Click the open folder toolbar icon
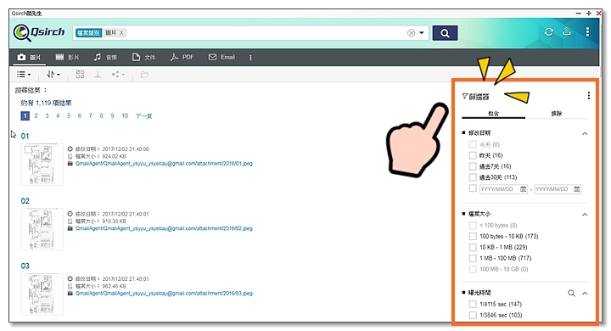Image resolution: width=611 pixels, height=331 pixels. (x=144, y=74)
